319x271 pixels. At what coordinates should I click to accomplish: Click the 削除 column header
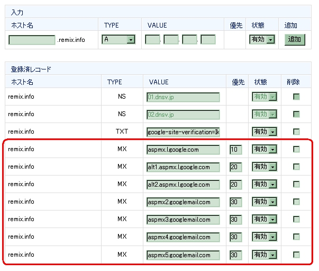pyautogui.click(x=293, y=82)
